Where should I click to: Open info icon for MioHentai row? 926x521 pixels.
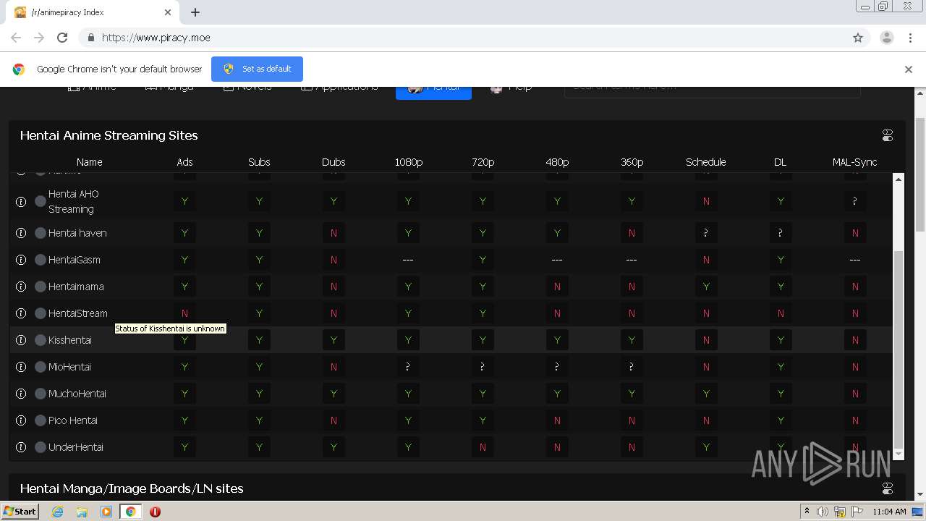point(21,367)
